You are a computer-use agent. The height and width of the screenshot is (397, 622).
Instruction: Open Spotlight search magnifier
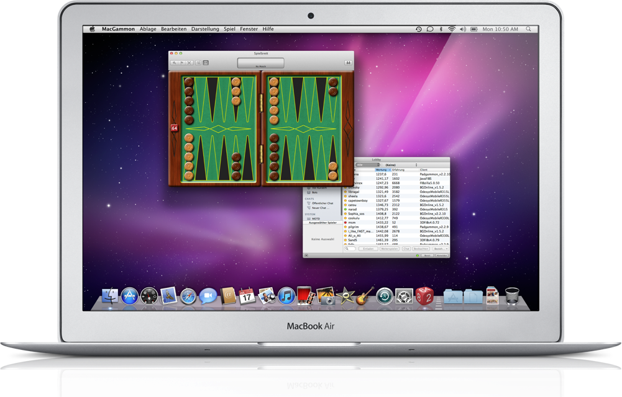[528, 29]
